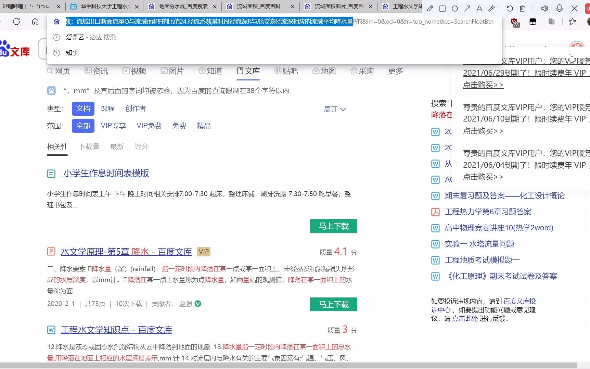Click the Baidu Wenku logo
Viewport: 590px width, 369px height.
coord(15,49)
